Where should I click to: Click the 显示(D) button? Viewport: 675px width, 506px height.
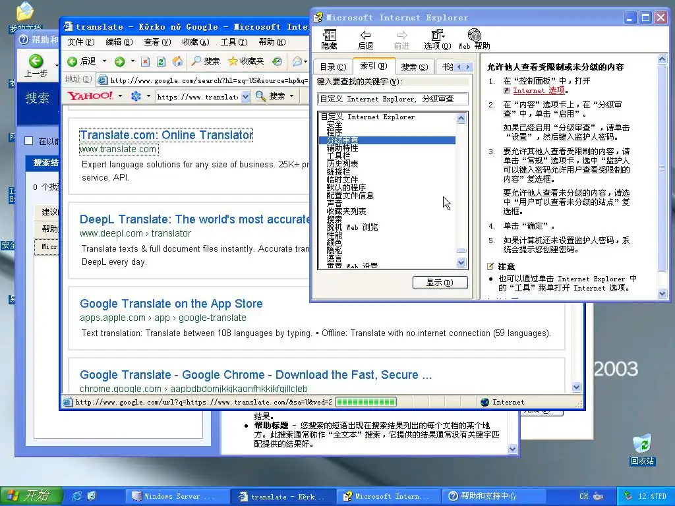pos(440,283)
